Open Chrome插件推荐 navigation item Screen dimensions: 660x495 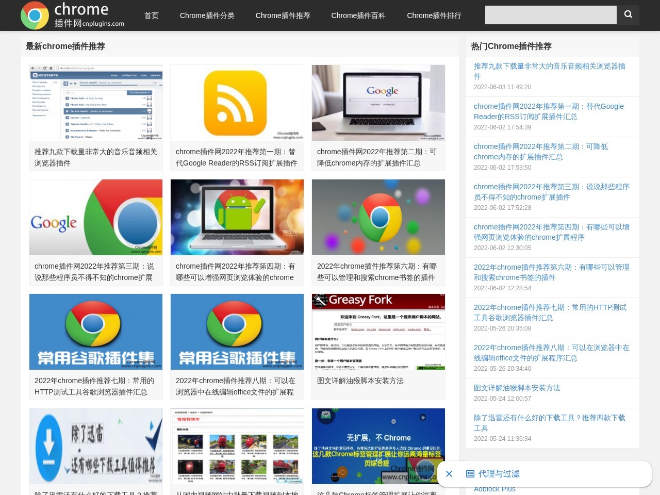point(283,15)
